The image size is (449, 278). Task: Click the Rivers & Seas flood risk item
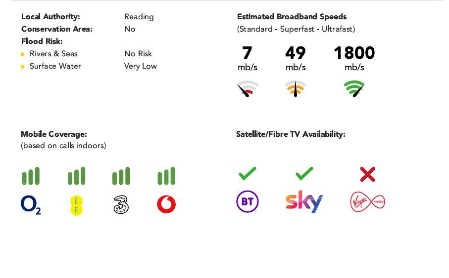[53, 54]
